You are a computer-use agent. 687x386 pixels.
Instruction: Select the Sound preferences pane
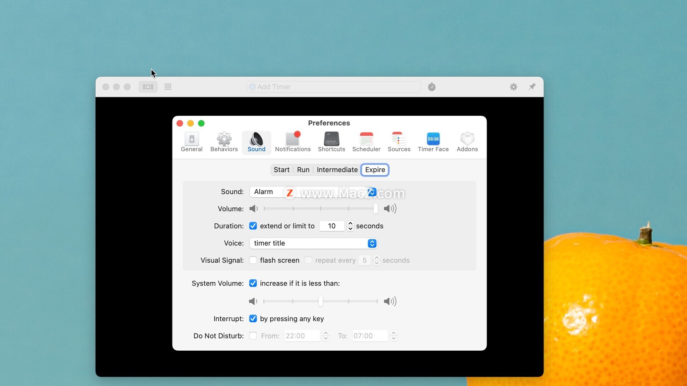click(257, 142)
